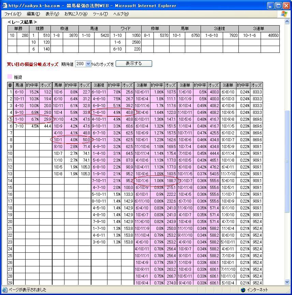
Task: Click the 5420 馬連 payout cell
Action: [x=102, y=35]
